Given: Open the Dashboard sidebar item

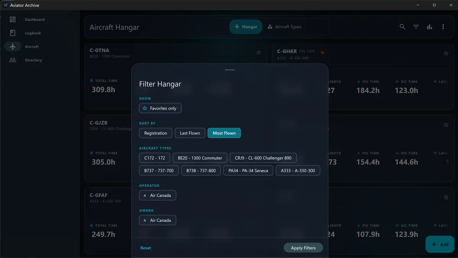Looking at the screenshot, I should click(34, 19).
